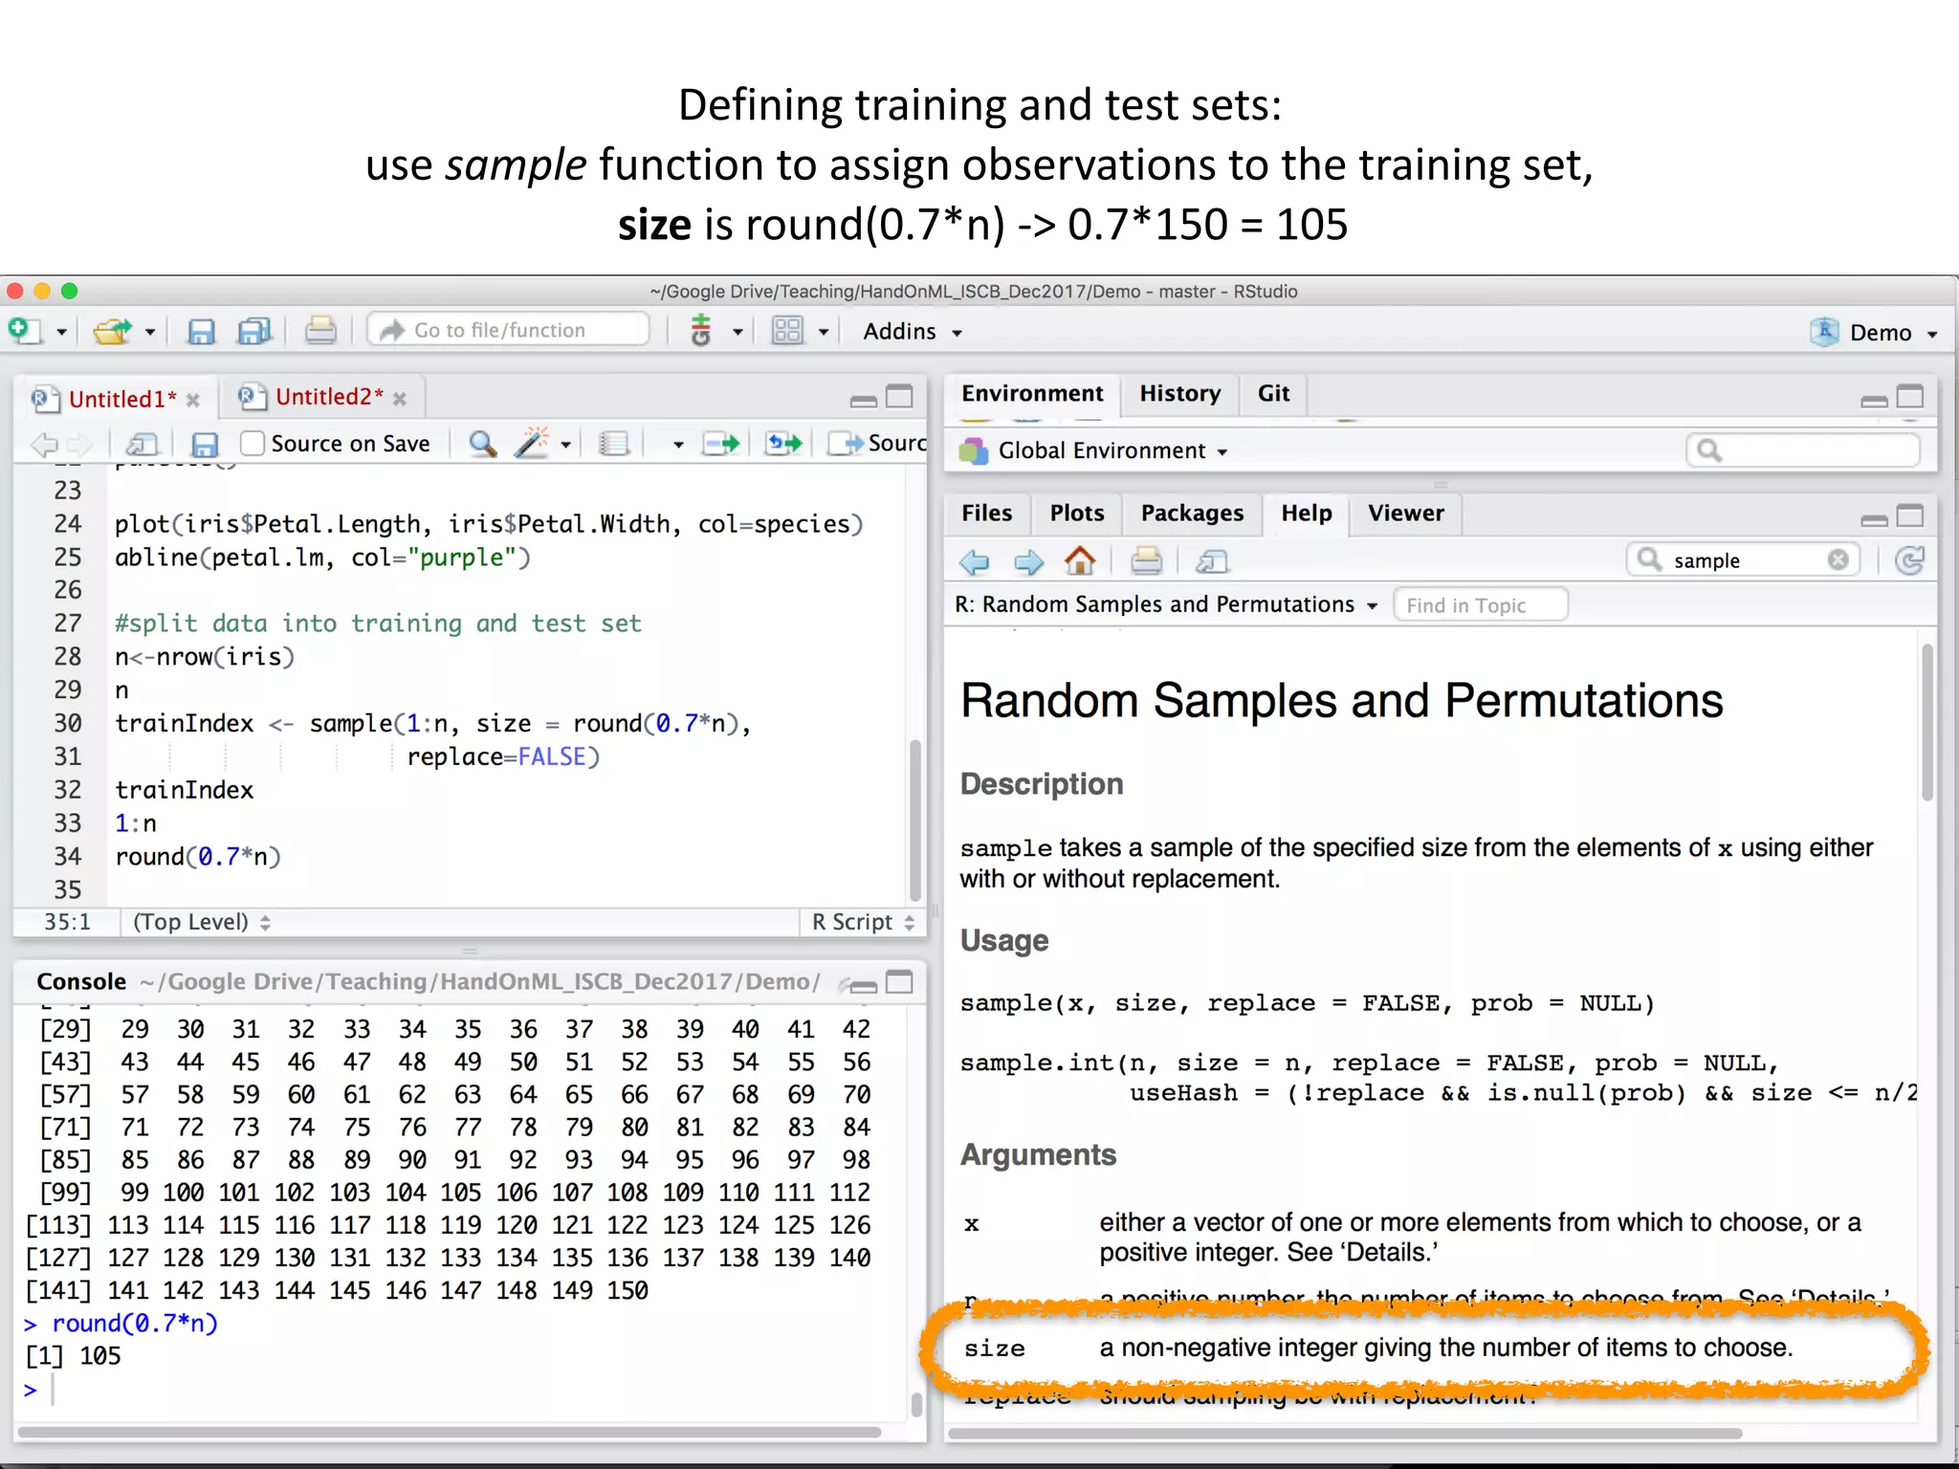Image resolution: width=1959 pixels, height=1469 pixels.
Task: Compile report notebook icon in editor toolbar
Action: (x=613, y=444)
